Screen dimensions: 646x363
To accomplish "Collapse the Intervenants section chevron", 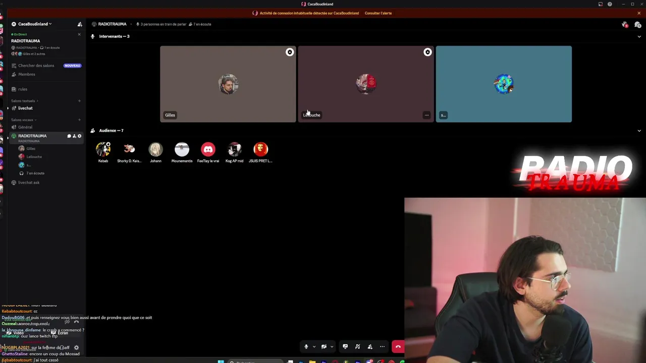I will pyautogui.click(x=639, y=36).
